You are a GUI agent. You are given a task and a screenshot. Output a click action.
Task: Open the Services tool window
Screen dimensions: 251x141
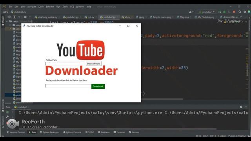(134, 132)
